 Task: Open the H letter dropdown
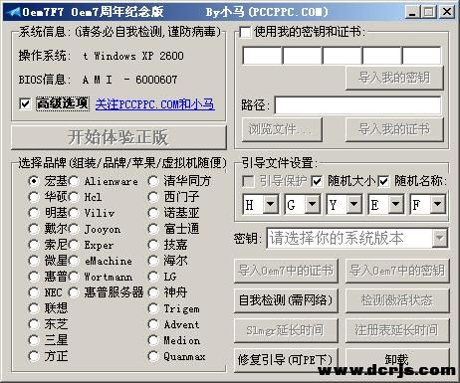[x=271, y=204]
